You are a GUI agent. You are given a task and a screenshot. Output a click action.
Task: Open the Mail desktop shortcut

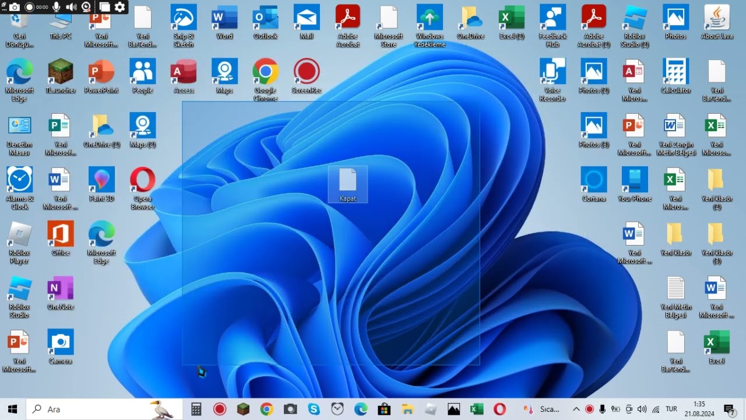[x=307, y=22]
